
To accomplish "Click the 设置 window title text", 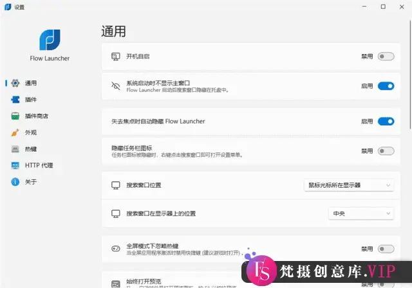I will 19,7.
